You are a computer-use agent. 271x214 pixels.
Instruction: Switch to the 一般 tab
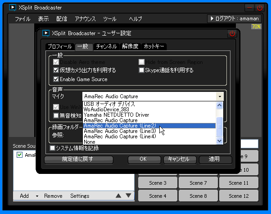click(x=84, y=46)
